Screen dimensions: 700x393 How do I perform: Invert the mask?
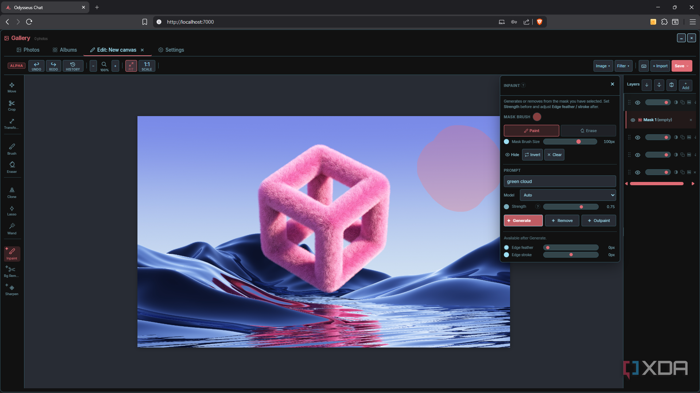(x=532, y=155)
